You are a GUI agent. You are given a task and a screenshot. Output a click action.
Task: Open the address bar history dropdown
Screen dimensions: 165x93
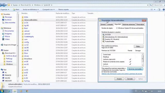point(148,5)
